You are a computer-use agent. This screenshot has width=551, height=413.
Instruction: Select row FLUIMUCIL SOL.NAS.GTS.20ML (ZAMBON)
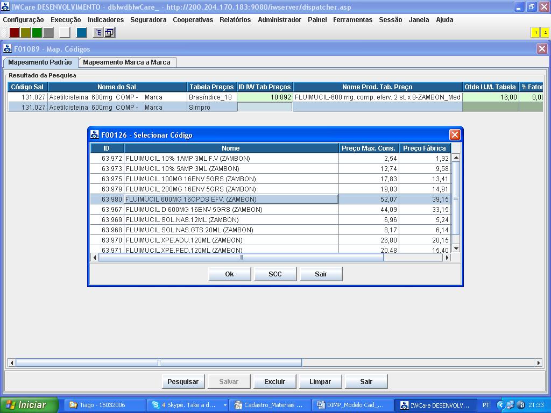pos(271,230)
